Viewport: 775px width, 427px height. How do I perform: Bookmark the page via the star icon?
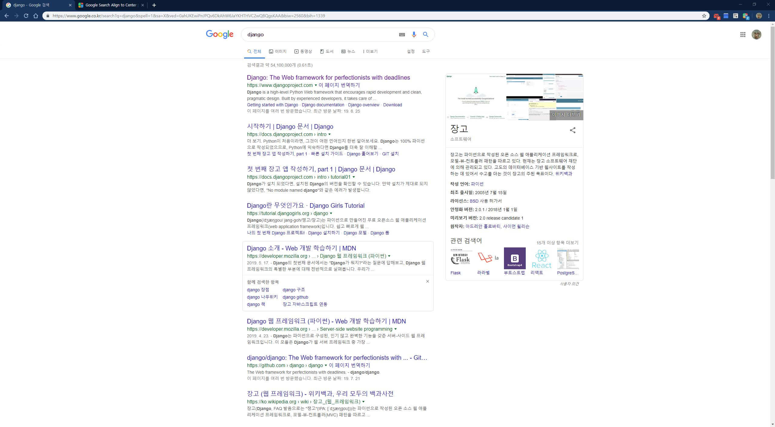coord(704,15)
